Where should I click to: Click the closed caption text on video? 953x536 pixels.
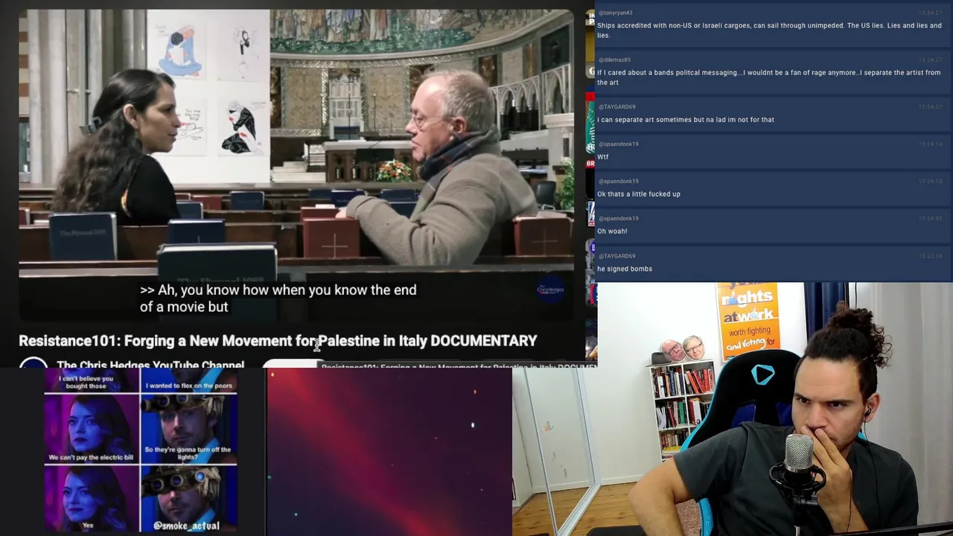278,299
